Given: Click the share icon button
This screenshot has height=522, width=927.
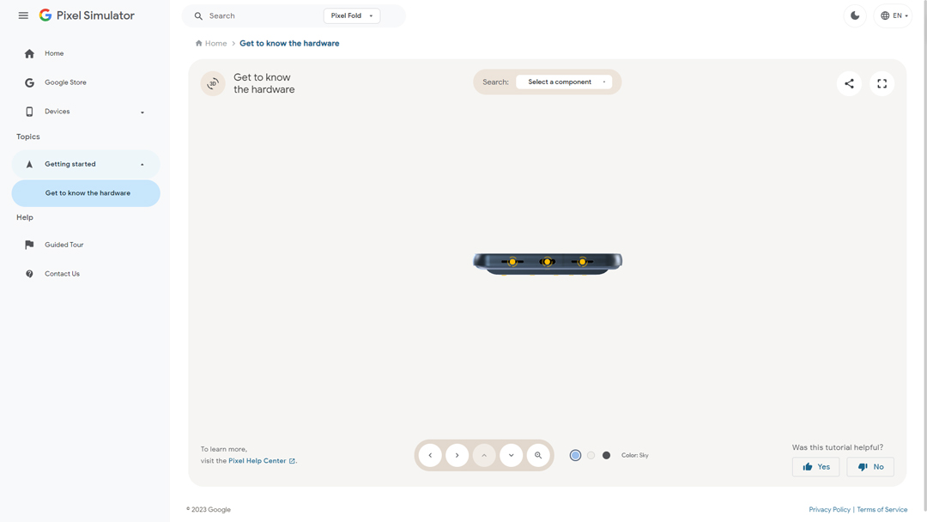Looking at the screenshot, I should (x=849, y=83).
